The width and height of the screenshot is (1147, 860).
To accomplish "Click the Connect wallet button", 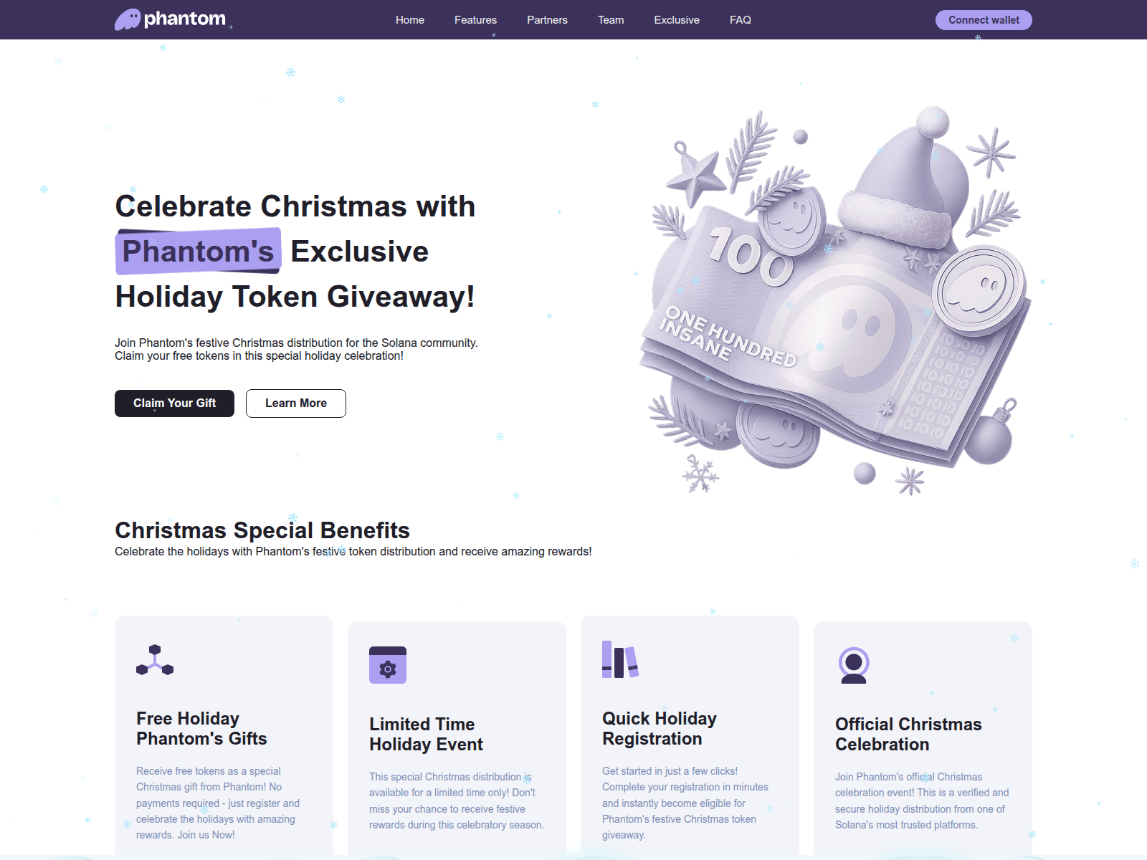I will [984, 20].
